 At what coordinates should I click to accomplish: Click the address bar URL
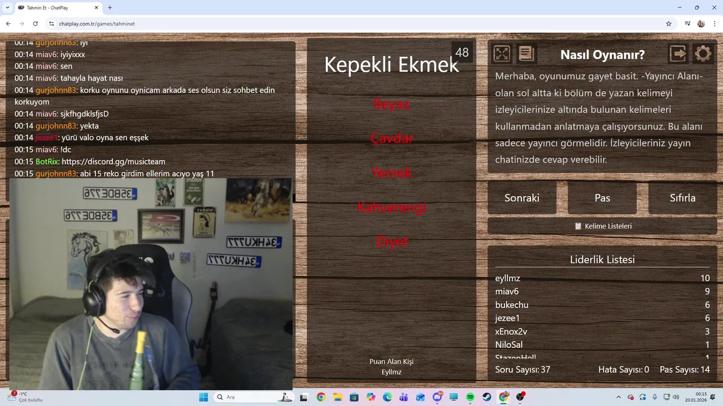point(97,24)
